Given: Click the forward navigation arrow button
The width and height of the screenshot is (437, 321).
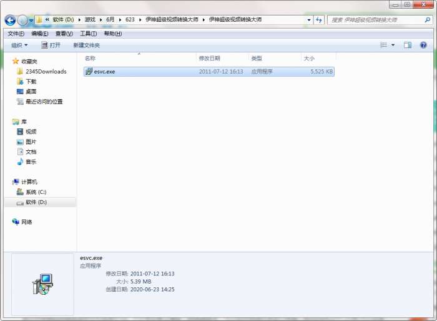Looking at the screenshot, I should coord(22,20).
